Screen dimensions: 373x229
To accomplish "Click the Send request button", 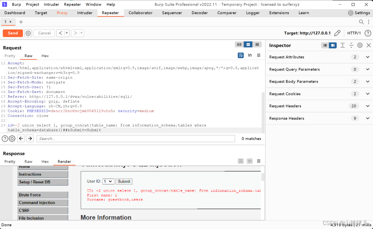I will [13, 33].
